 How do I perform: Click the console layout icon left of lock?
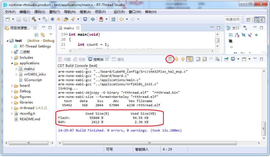pos(198,59)
